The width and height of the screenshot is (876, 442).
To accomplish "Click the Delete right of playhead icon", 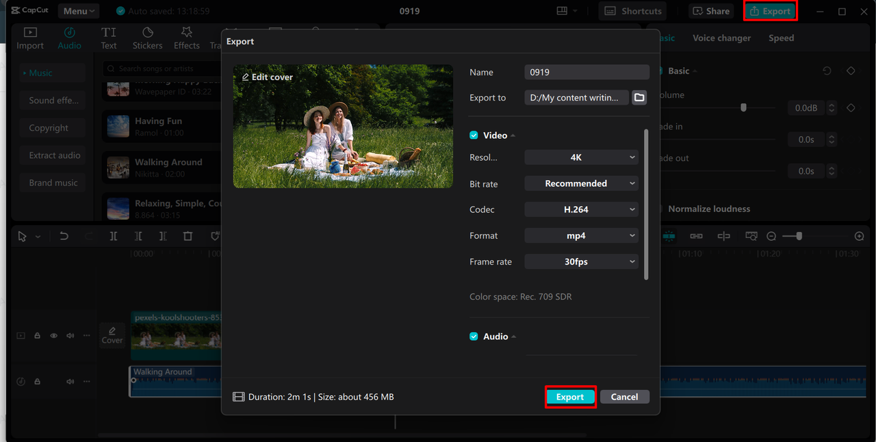I will tap(163, 236).
